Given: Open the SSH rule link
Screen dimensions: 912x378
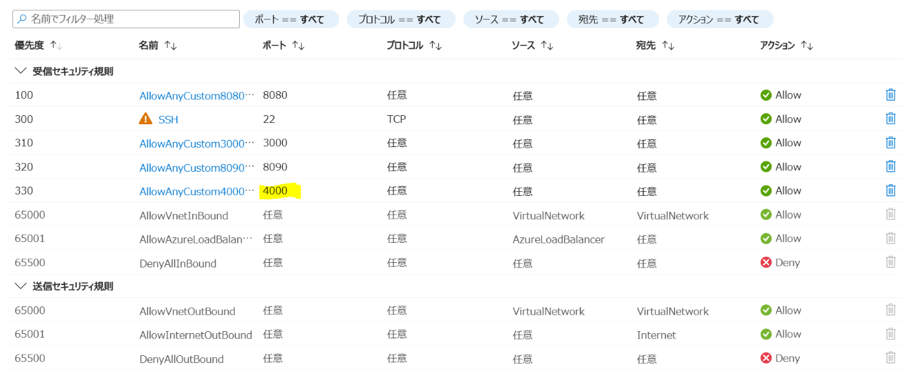Looking at the screenshot, I should (168, 120).
